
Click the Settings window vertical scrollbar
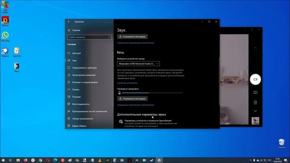[x=219, y=81]
